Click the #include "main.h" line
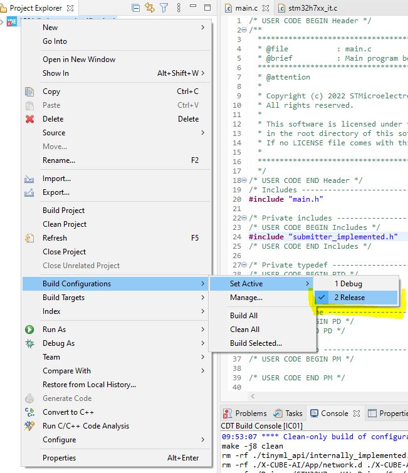The image size is (408, 473). coord(286,199)
